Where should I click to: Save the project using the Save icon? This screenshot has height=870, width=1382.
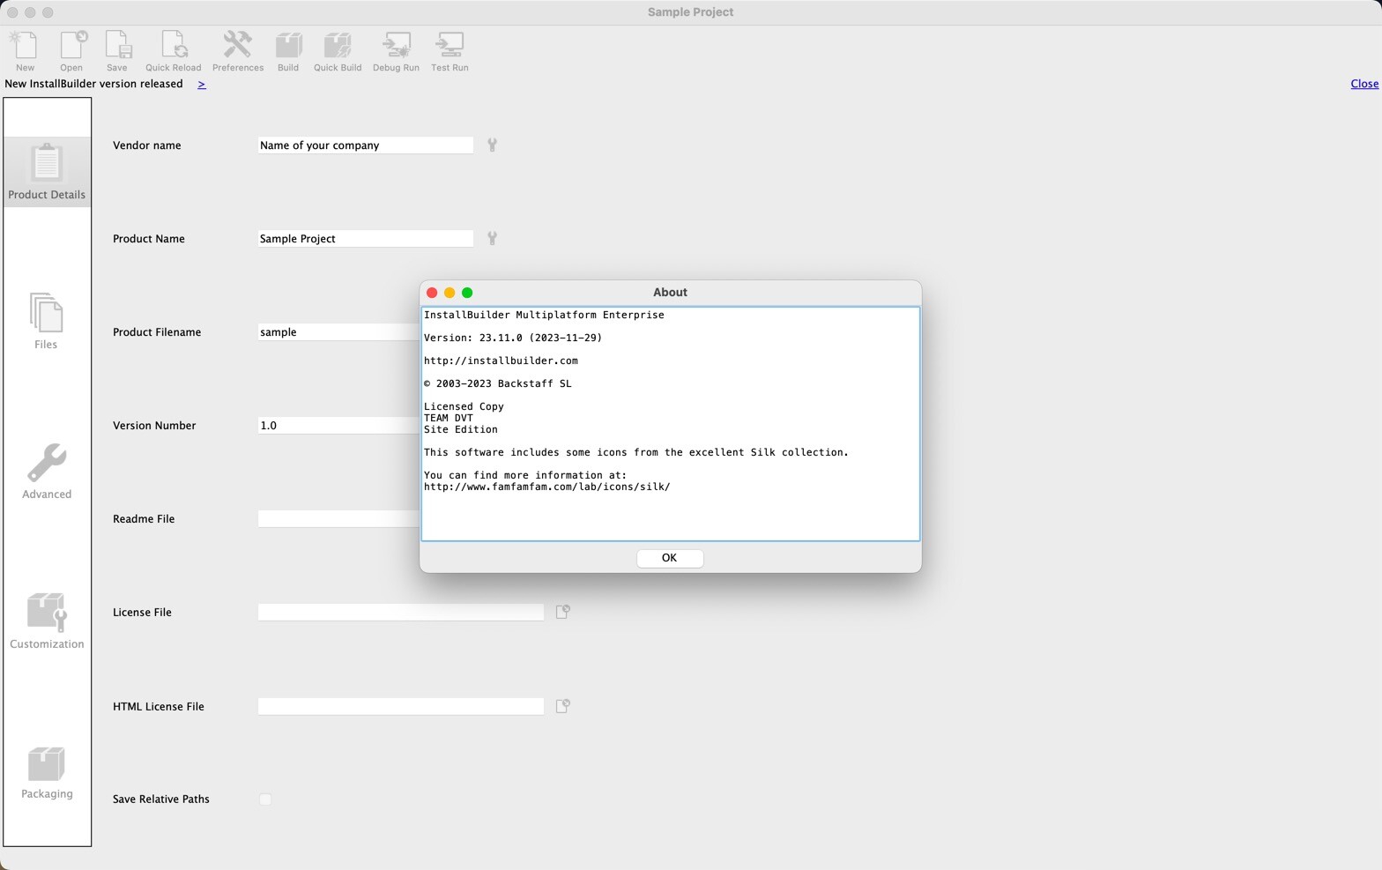[117, 51]
